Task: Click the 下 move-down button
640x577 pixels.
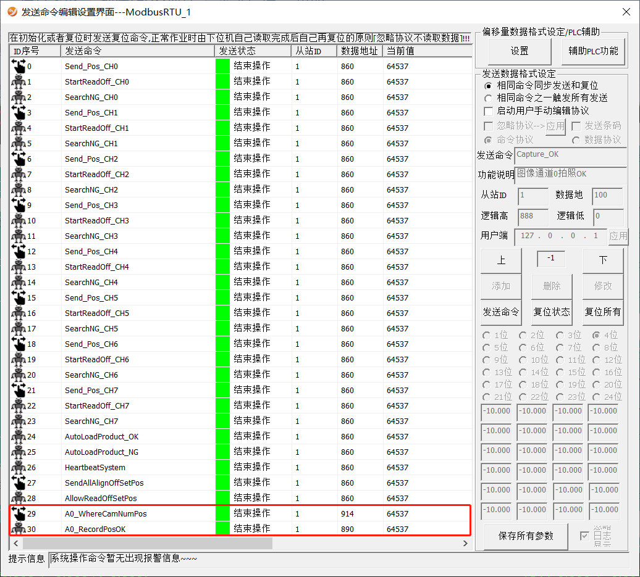Action: (602, 260)
